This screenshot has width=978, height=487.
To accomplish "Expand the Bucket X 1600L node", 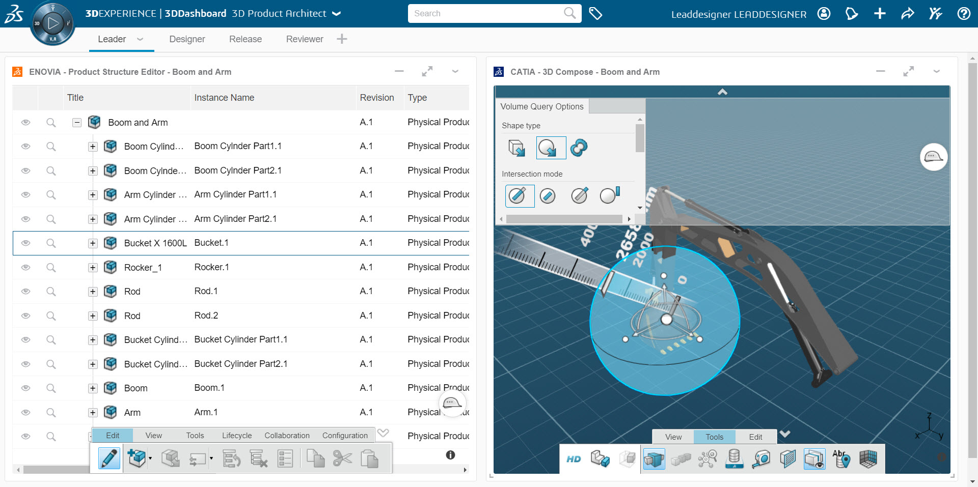I will tap(93, 243).
